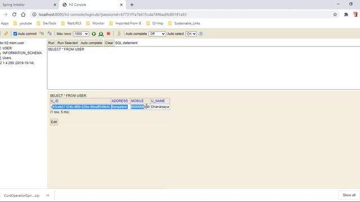Open the Sustainable_Links bookmark folder
The width and height of the screenshot is (360, 202).
[x=184, y=24]
